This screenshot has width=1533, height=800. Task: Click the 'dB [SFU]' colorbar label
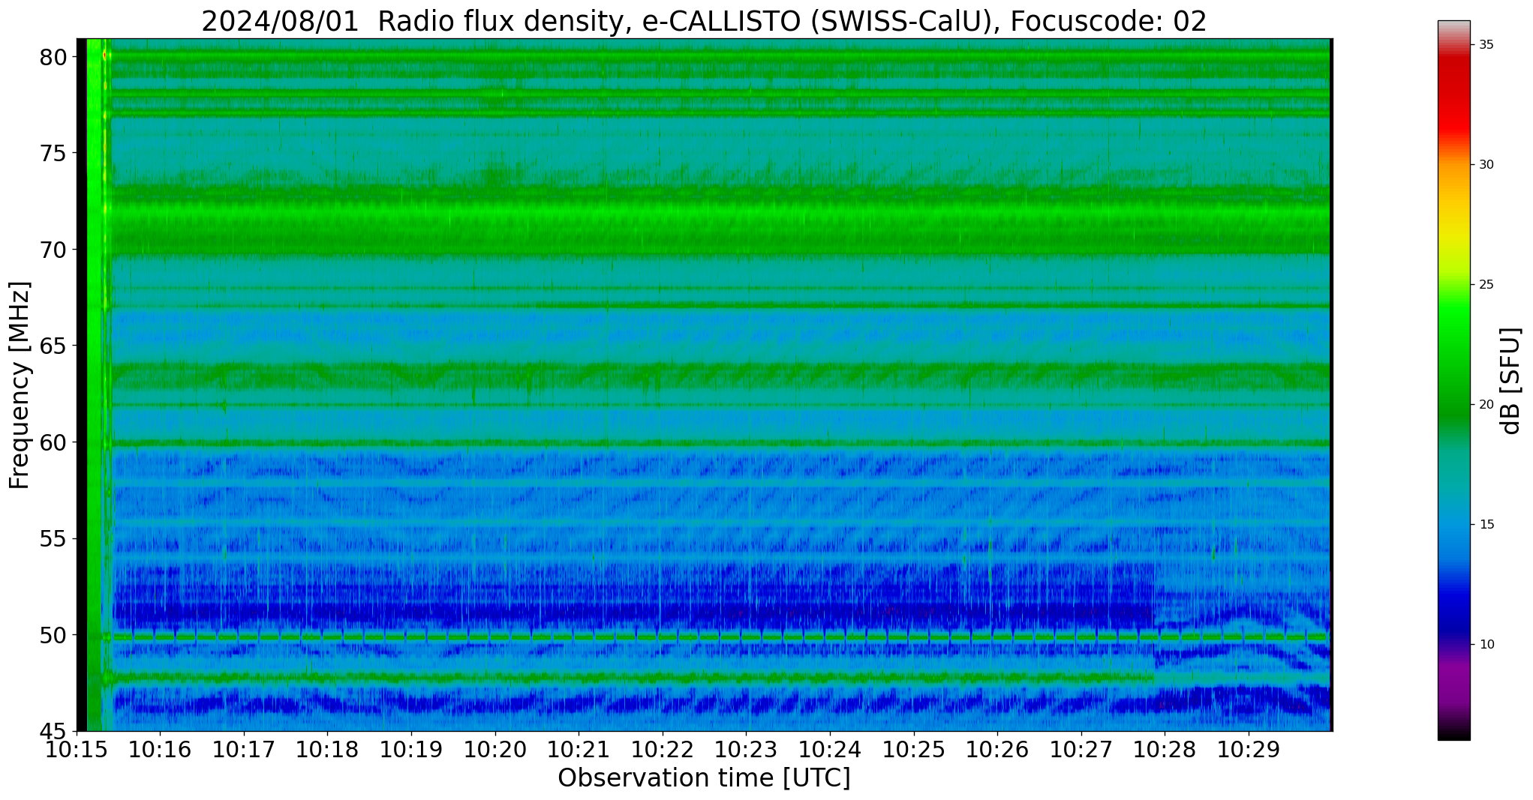(x=1510, y=381)
